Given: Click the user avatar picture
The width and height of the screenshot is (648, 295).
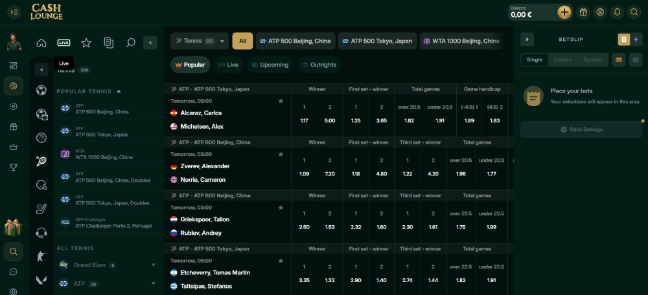Looking at the screenshot, I should 14,42.
